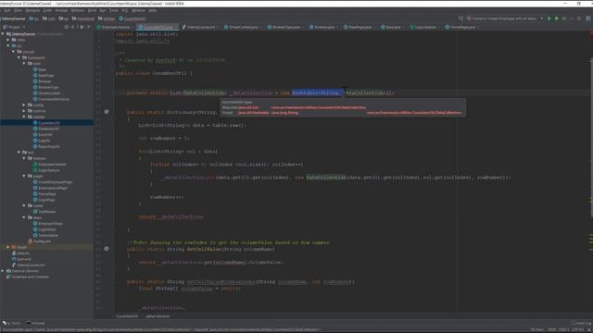This screenshot has height=333, width=593.
Task: Click gutter marker beside the Dictionary method line
Action: tap(107, 112)
